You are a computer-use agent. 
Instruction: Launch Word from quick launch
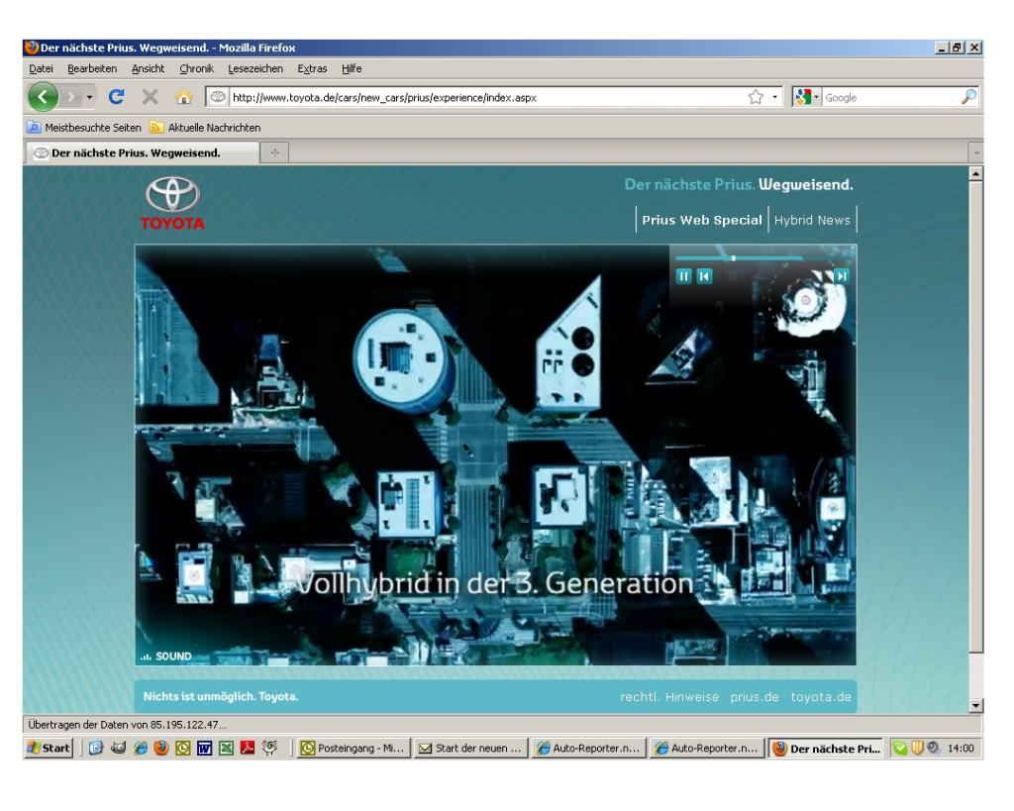point(204,749)
